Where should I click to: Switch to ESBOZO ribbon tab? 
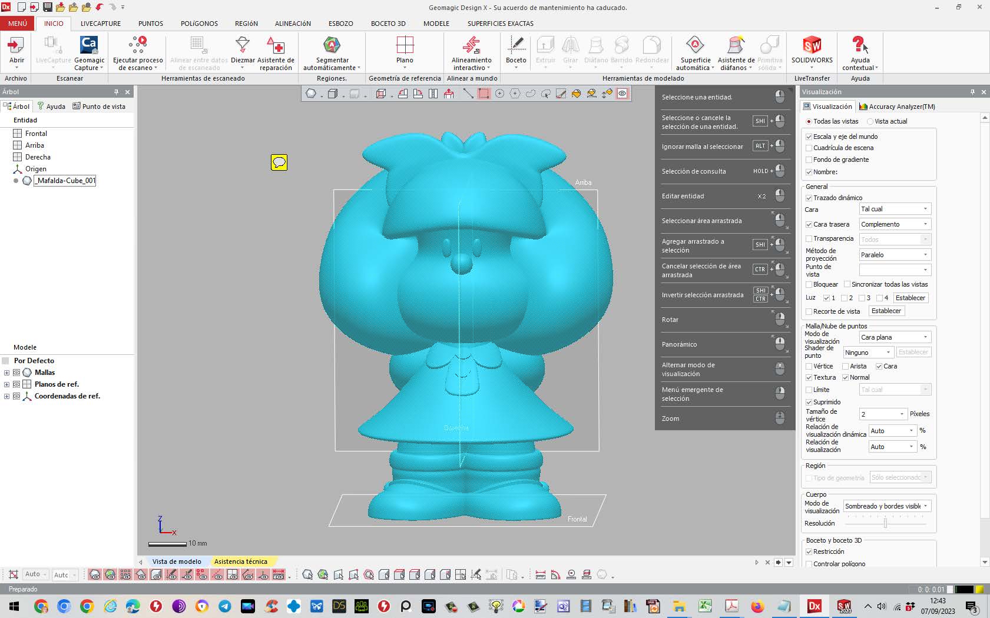click(341, 24)
